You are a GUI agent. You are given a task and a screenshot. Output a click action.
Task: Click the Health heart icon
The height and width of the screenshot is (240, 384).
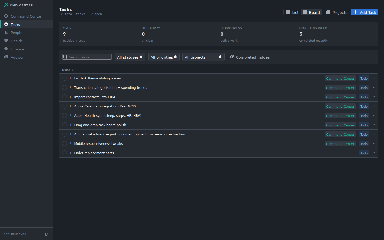tap(6, 41)
